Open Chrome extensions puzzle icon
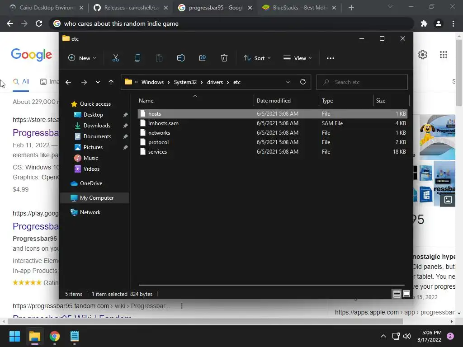463x347 pixels. [424, 23]
